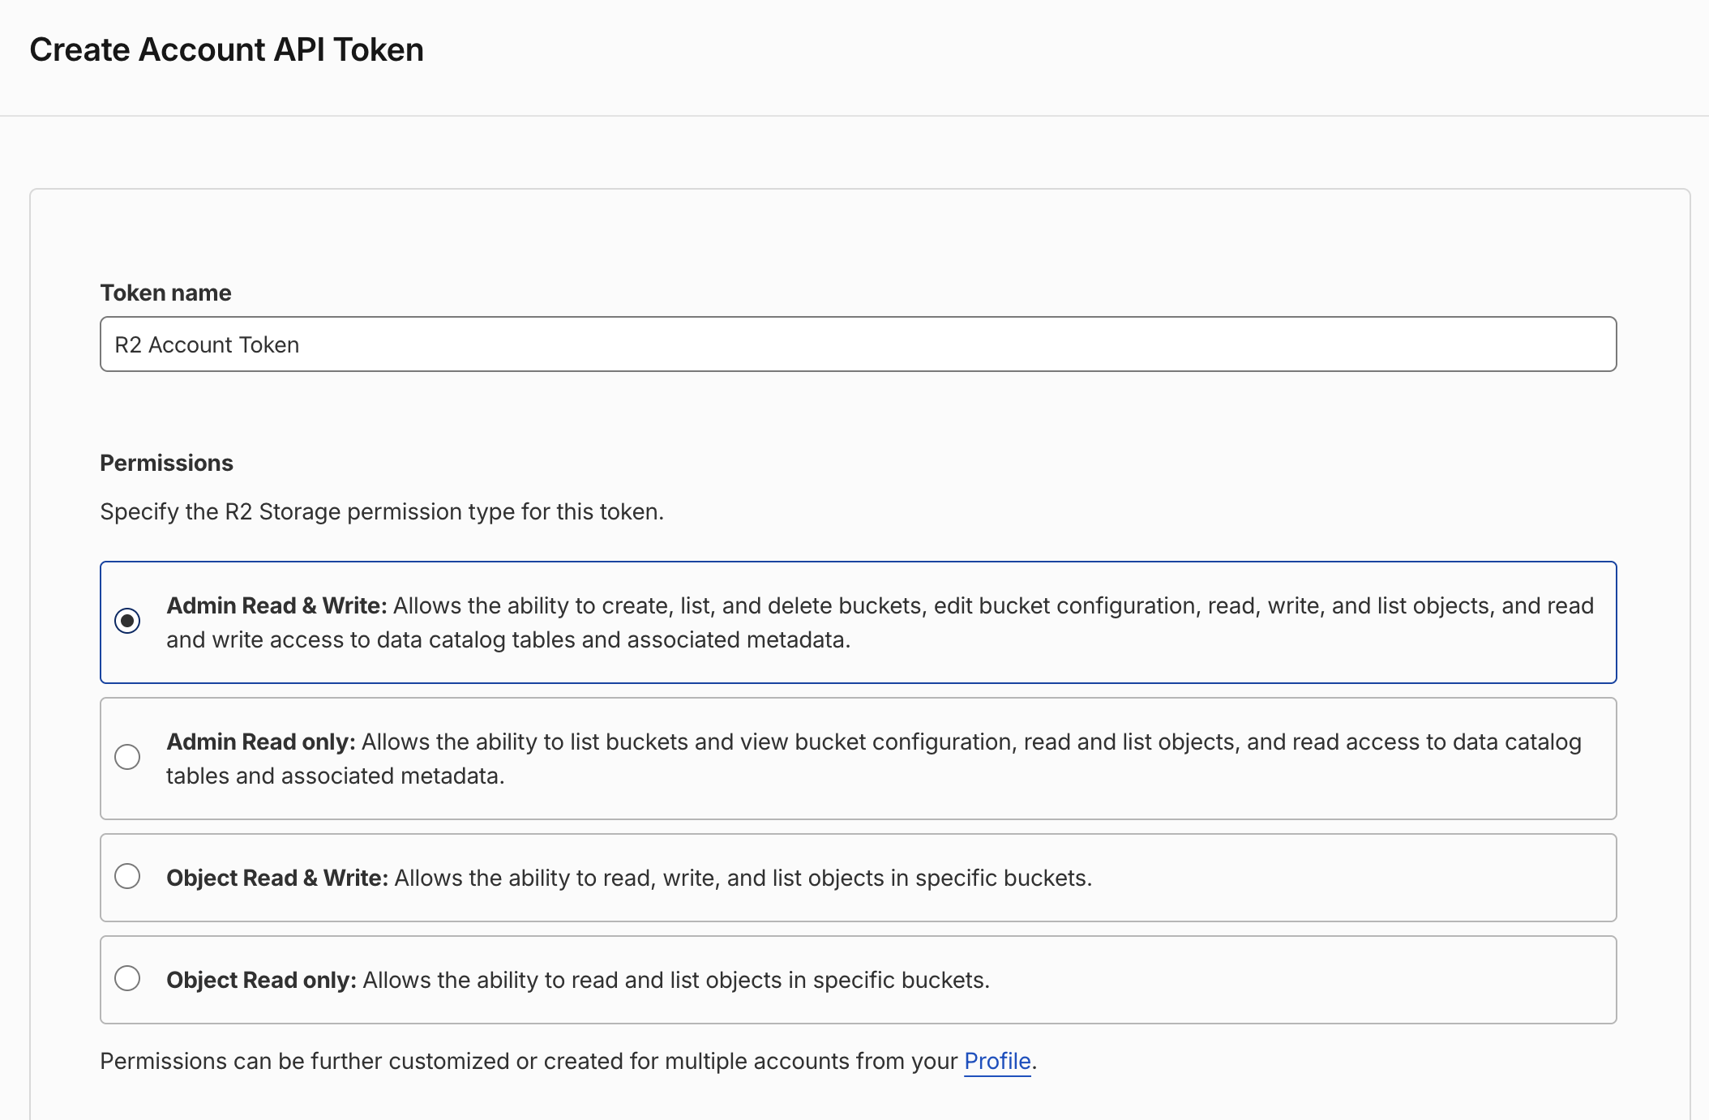Click the Permissions section heading

[166, 463]
